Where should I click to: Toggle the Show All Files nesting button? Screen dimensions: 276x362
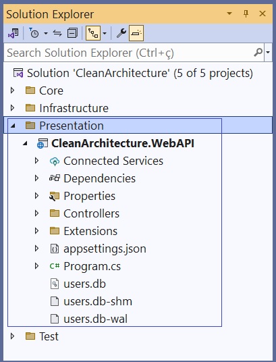pyautogui.click(x=93, y=33)
